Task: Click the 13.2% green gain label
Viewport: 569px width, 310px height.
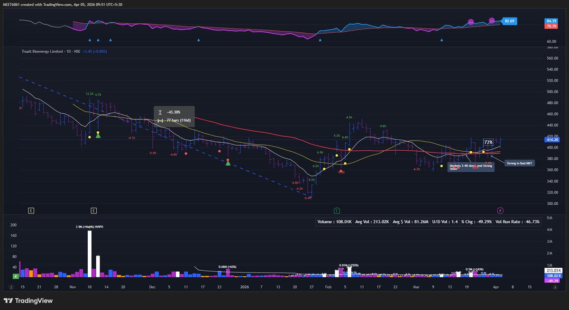Action: click(90, 94)
